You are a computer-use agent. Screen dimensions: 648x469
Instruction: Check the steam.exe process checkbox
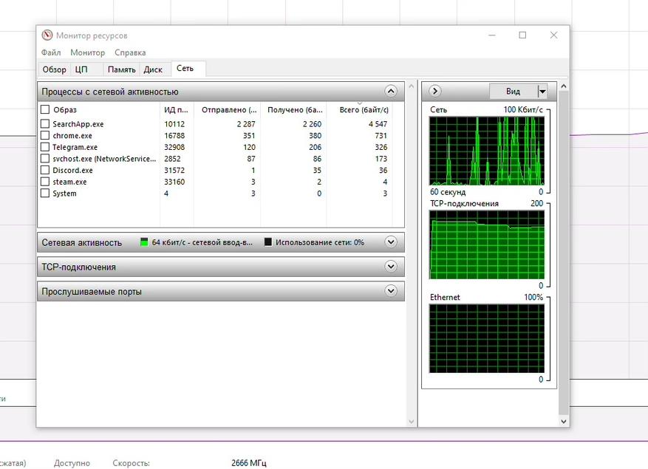(x=45, y=182)
